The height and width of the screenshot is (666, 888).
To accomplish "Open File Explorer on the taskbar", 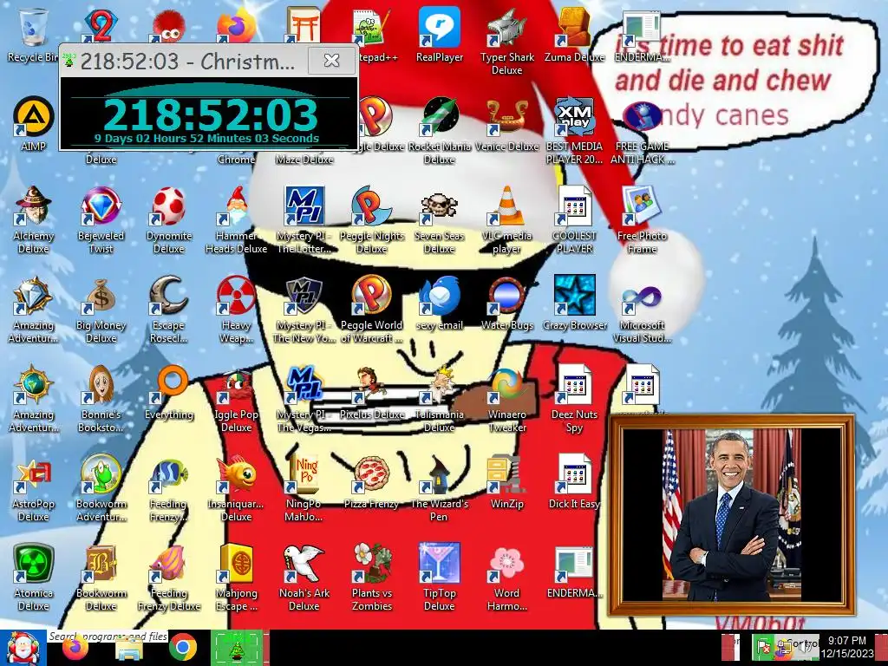I will (x=129, y=649).
